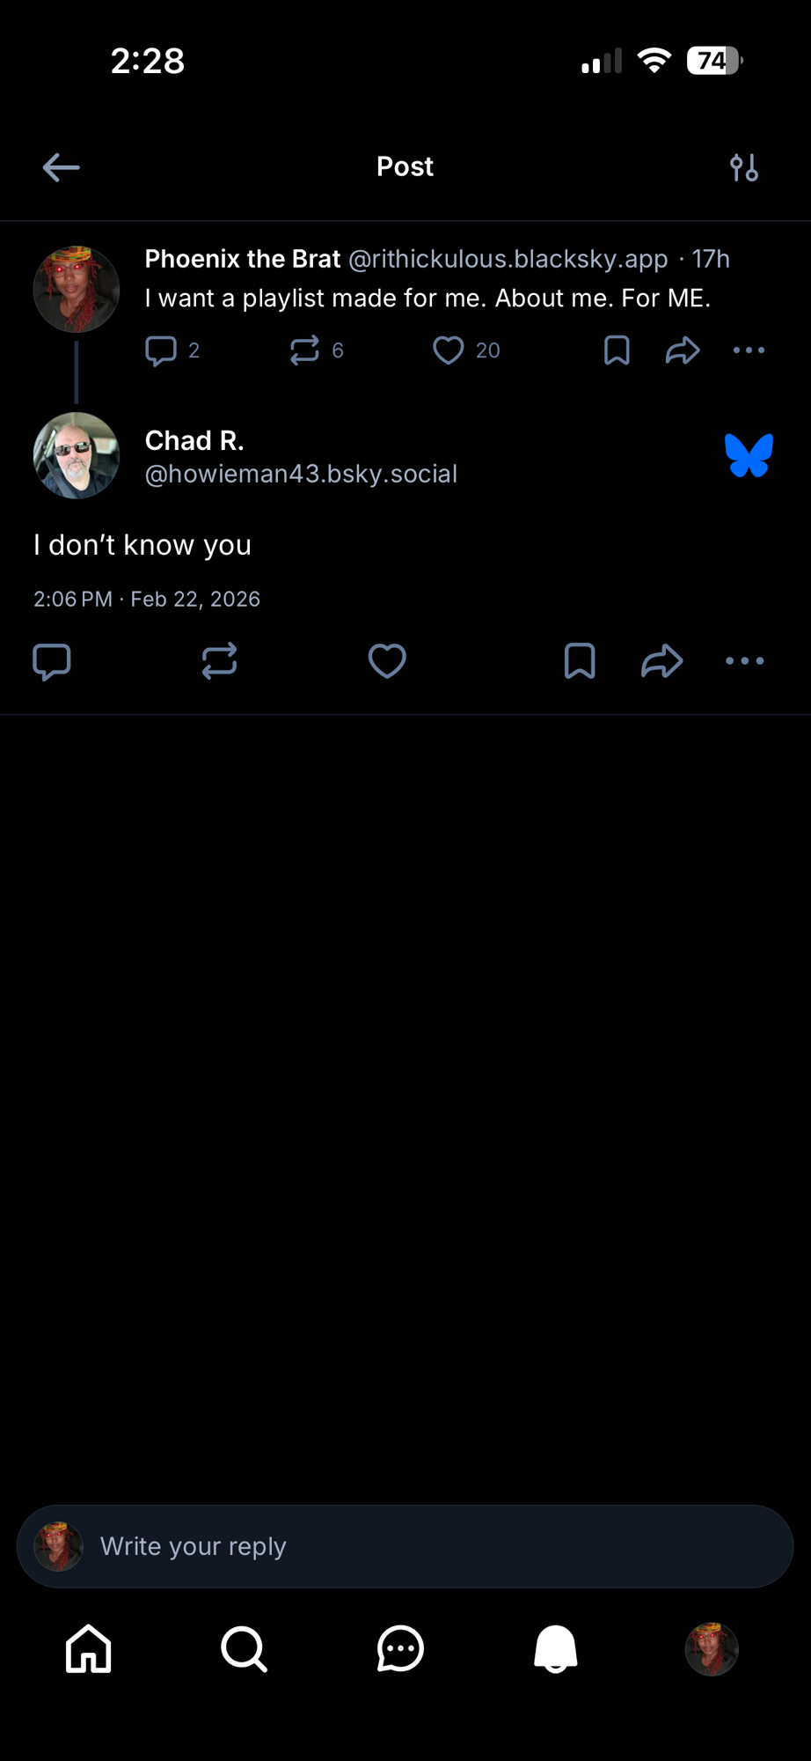Share Chad R.'s reply
Image resolution: width=811 pixels, height=1761 pixels.
pyautogui.click(x=662, y=661)
